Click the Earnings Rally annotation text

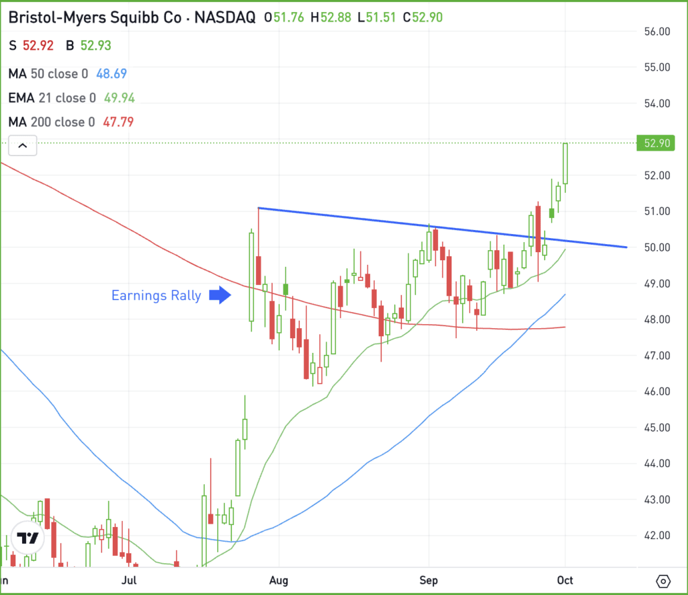[156, 295]
